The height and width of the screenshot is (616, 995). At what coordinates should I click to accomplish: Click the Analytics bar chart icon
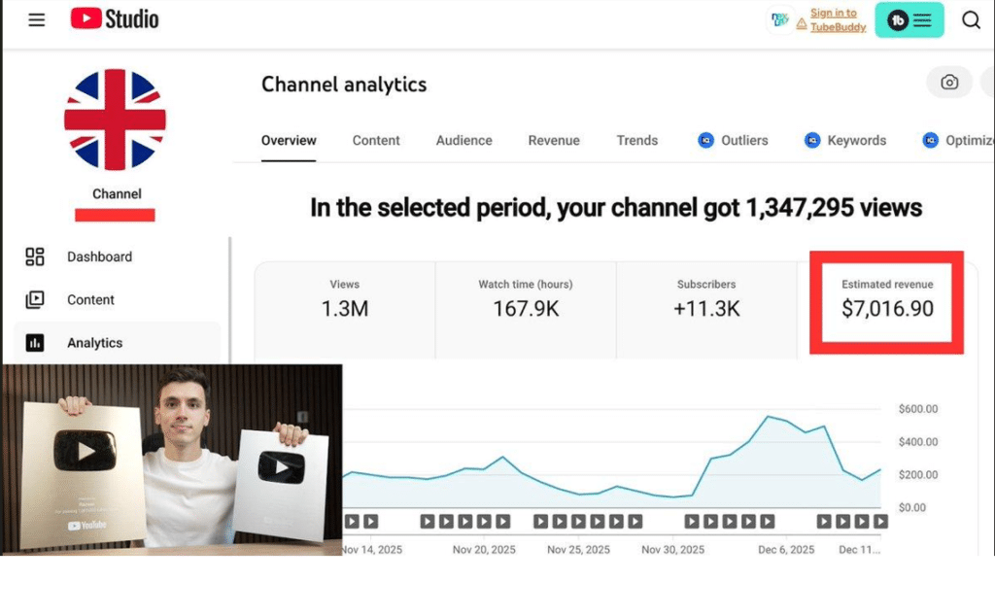35,343
